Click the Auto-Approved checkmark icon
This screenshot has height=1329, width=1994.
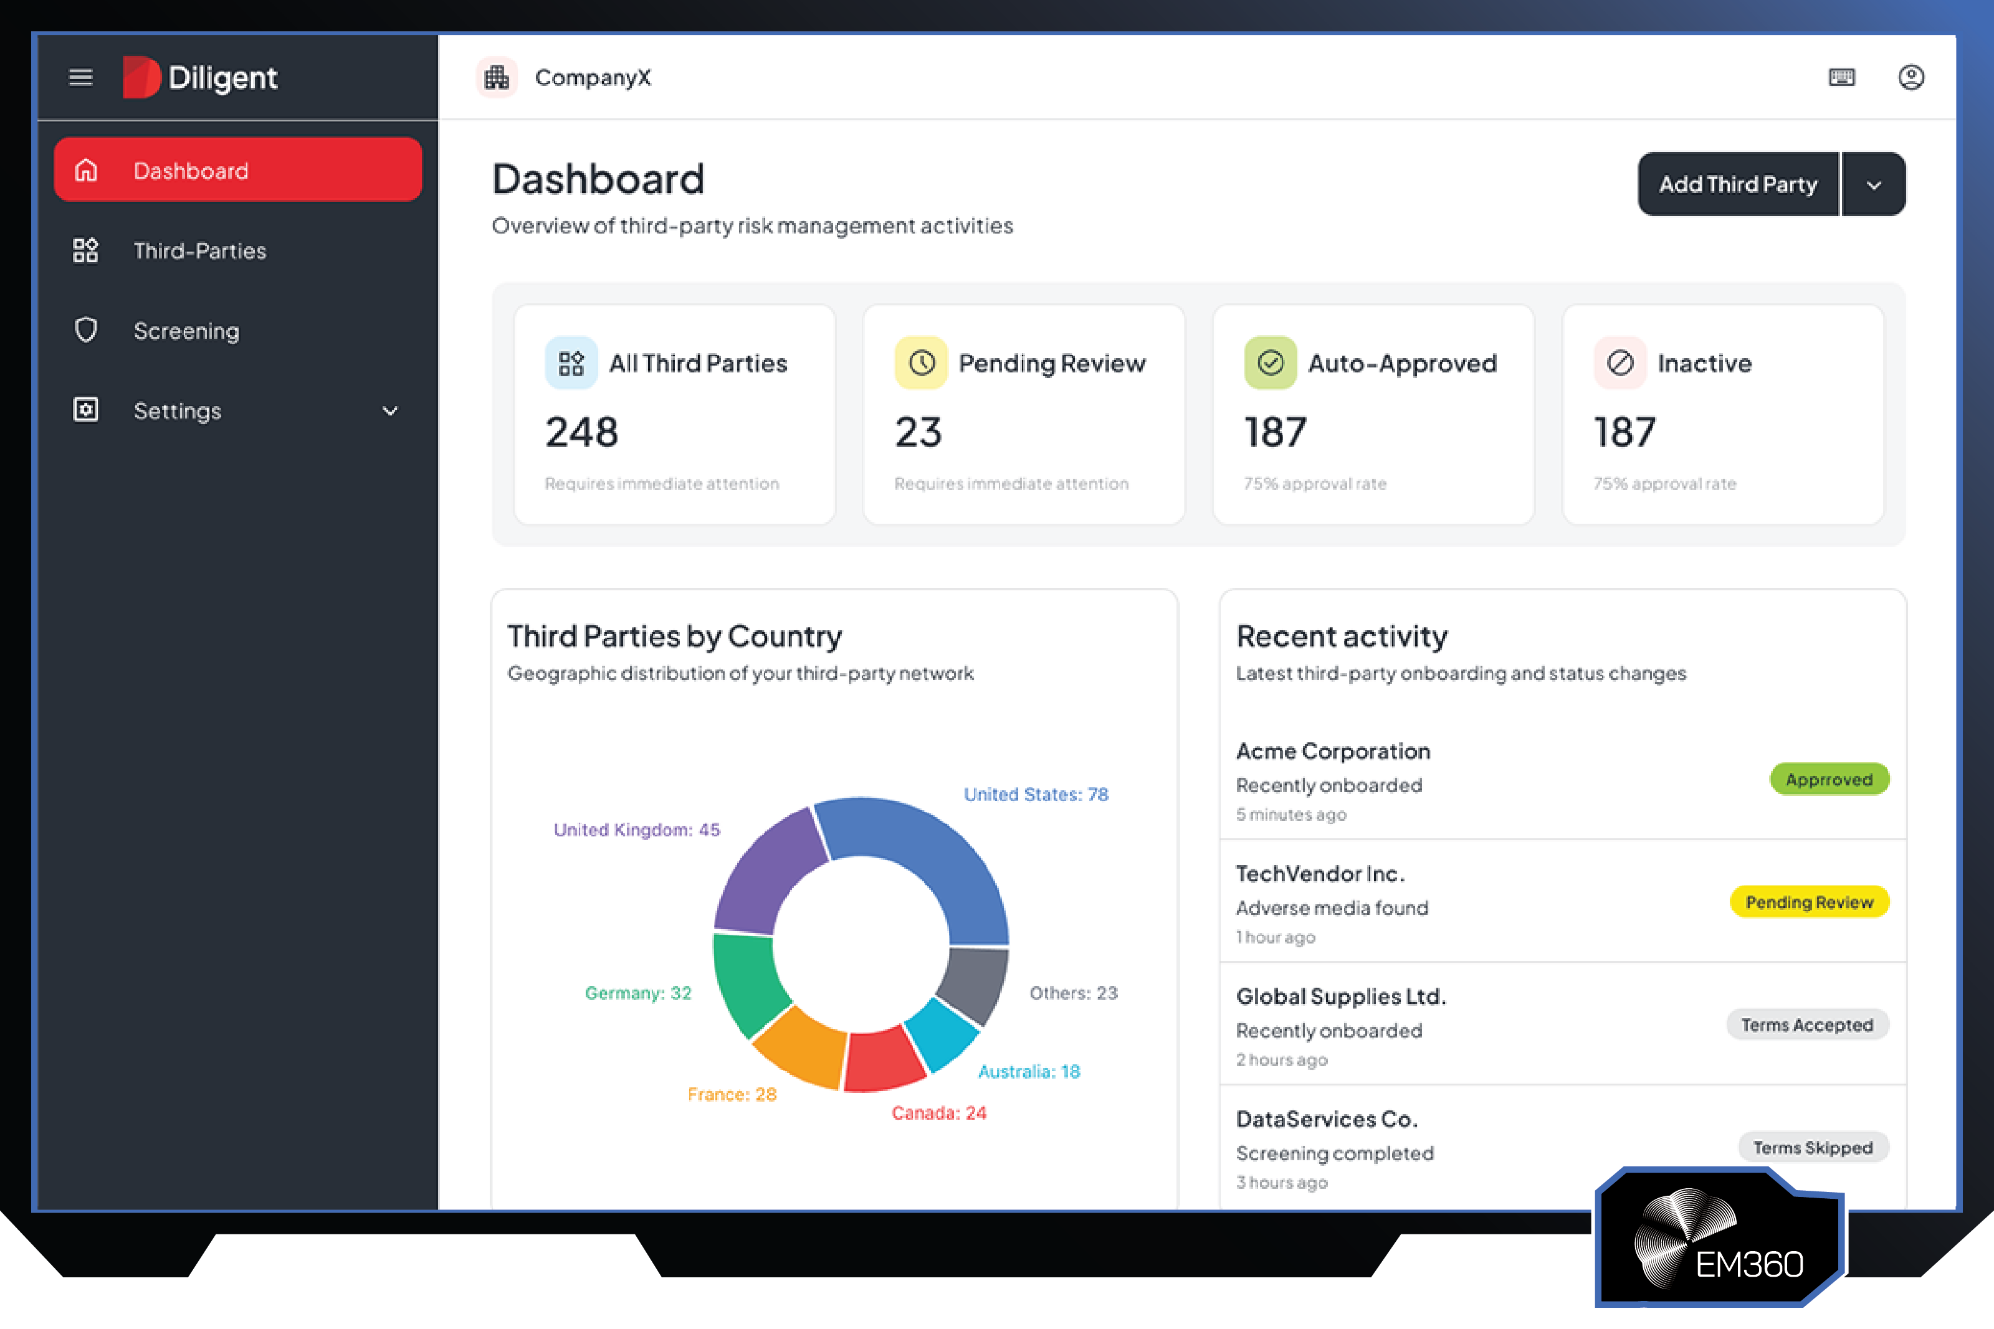point(1271,362)
